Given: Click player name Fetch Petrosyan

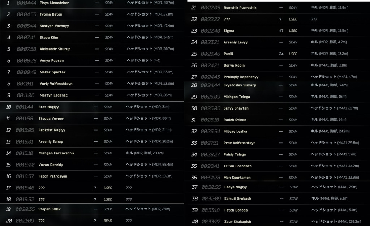Looking at the screenshot, I should coord(53,176).
